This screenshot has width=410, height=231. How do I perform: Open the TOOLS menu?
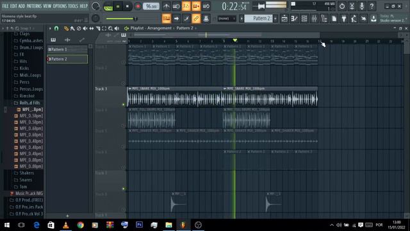pyautogui.click(x=73, y=6)
